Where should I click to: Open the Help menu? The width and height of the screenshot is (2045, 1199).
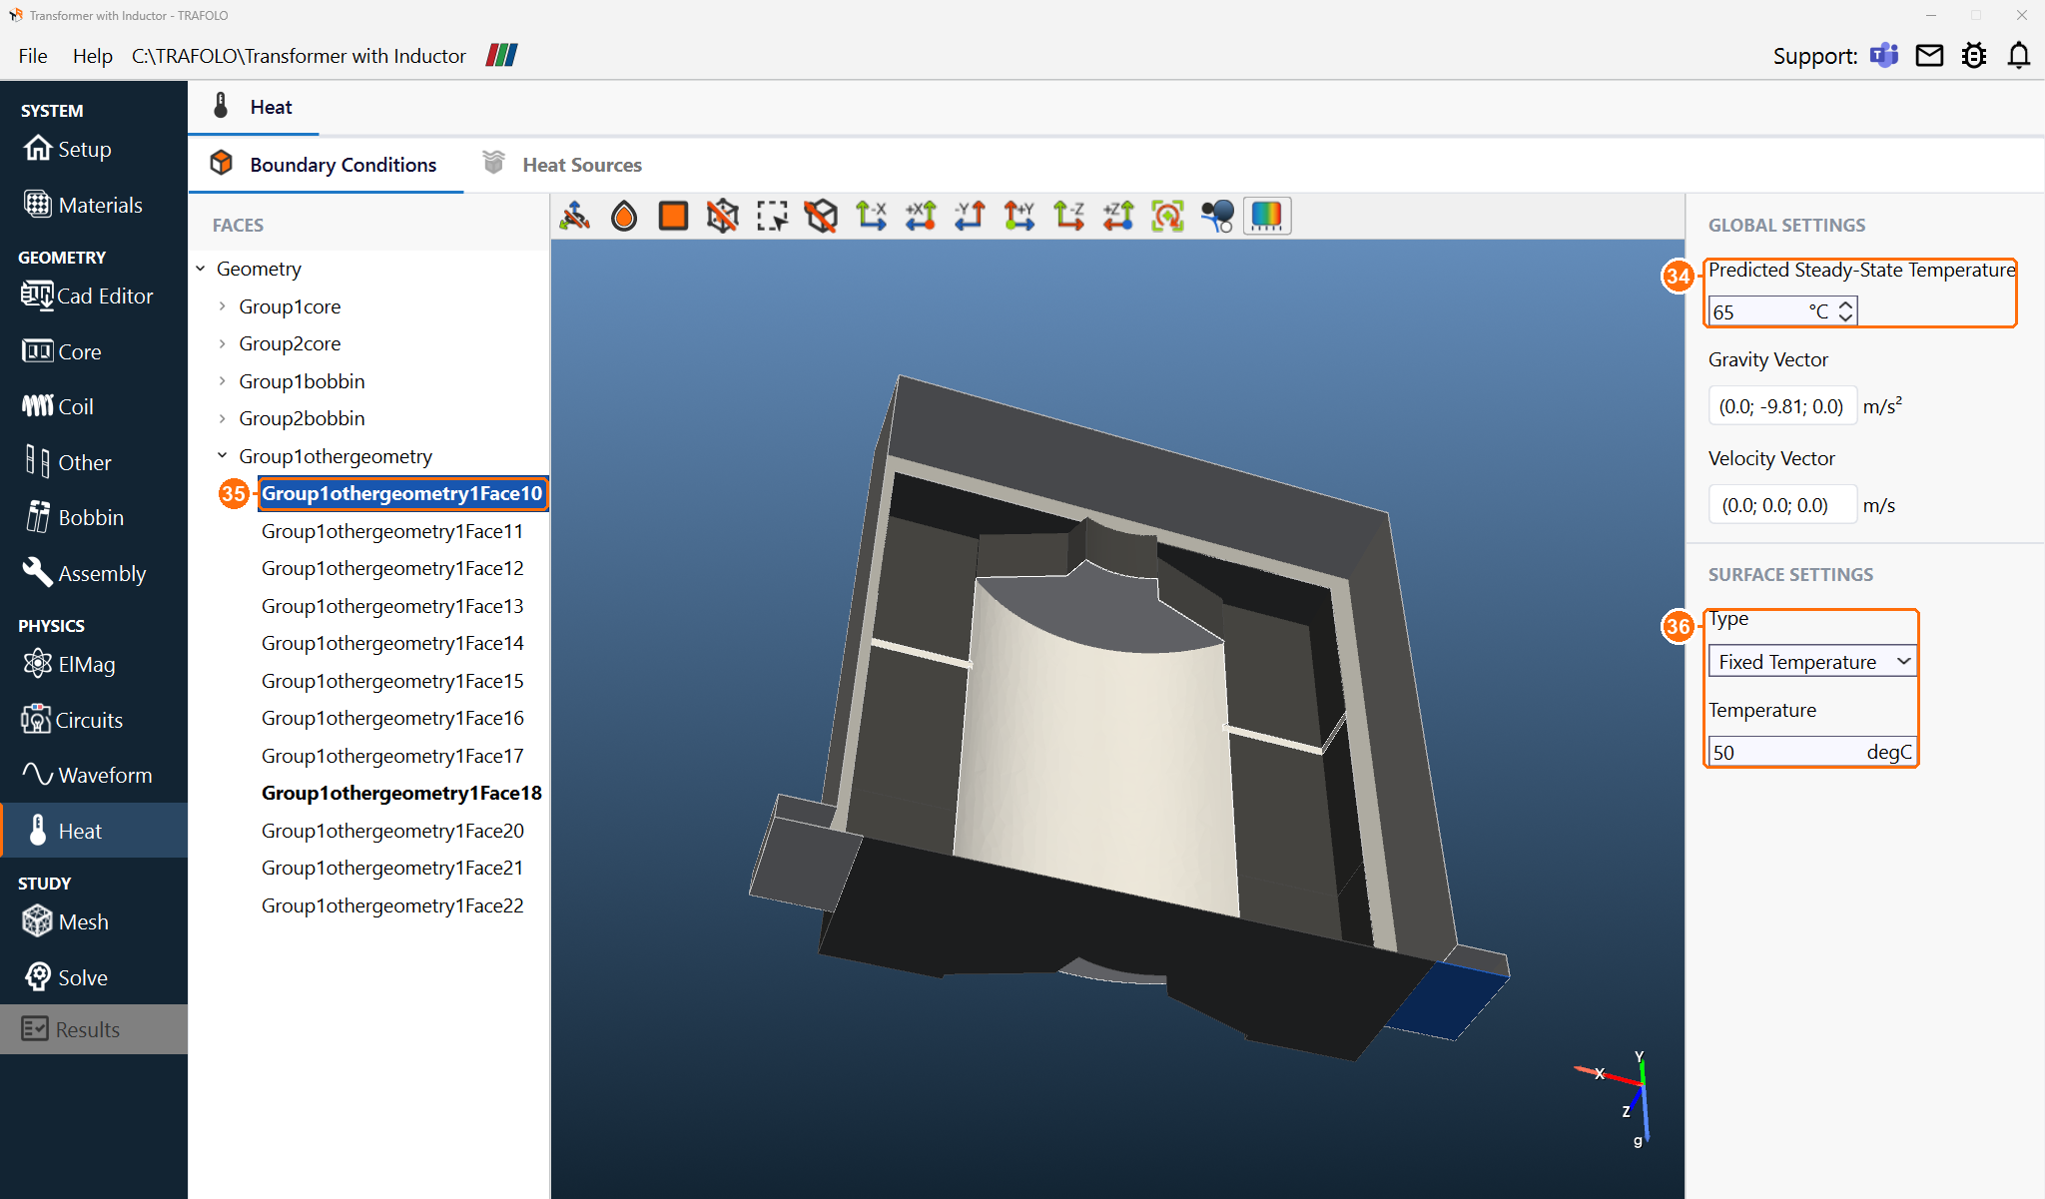click(x=93, y=56)
